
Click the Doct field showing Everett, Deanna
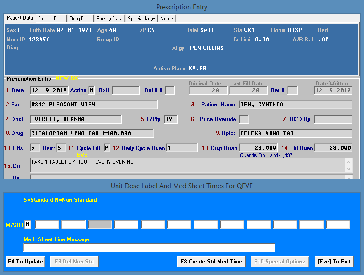76,119
